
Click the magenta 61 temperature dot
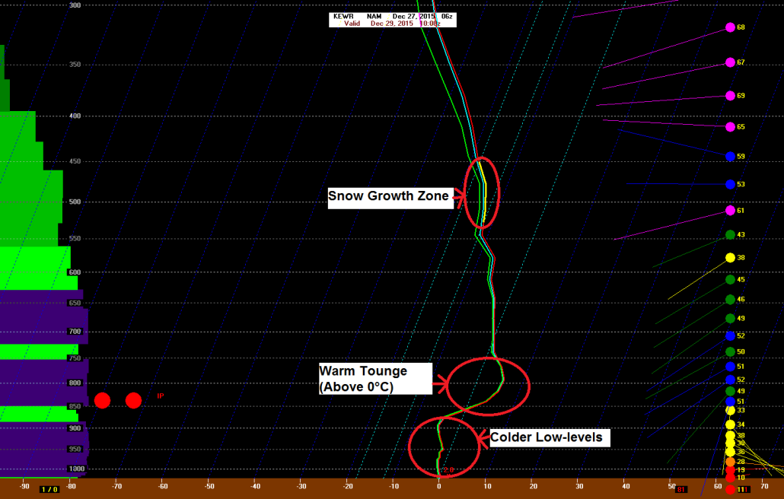728,208
